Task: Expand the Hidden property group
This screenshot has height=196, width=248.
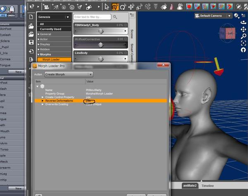Action: tap(38, 49)
